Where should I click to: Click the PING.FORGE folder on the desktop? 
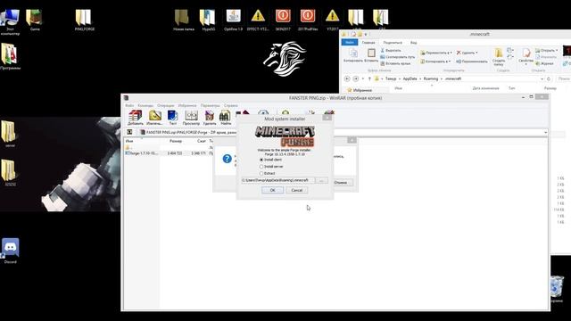coord(84,21)
